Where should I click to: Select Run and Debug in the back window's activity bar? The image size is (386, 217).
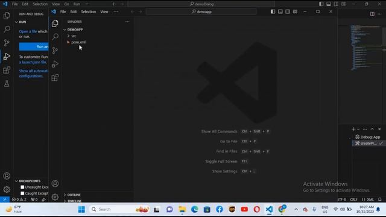pos(7,57)
